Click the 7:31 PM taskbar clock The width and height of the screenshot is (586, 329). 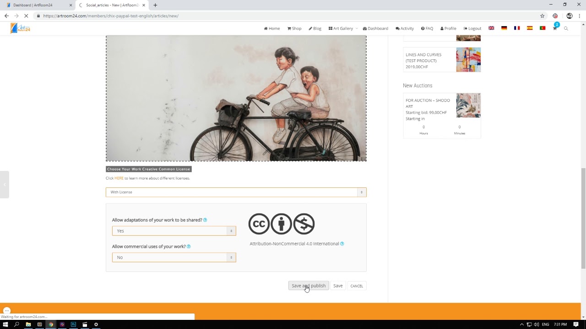tap(560, 324)
